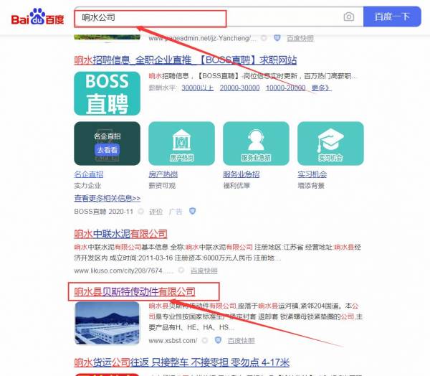This screenshot has width=430, height=376.
Task: Click the 去看看 button on 名企直招
Action: [x=106, y=150]
